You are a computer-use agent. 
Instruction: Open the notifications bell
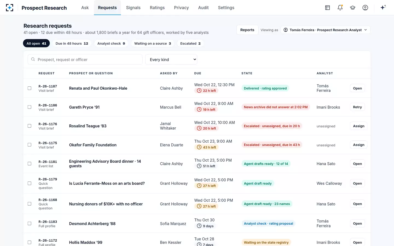[x=340, y=8]
